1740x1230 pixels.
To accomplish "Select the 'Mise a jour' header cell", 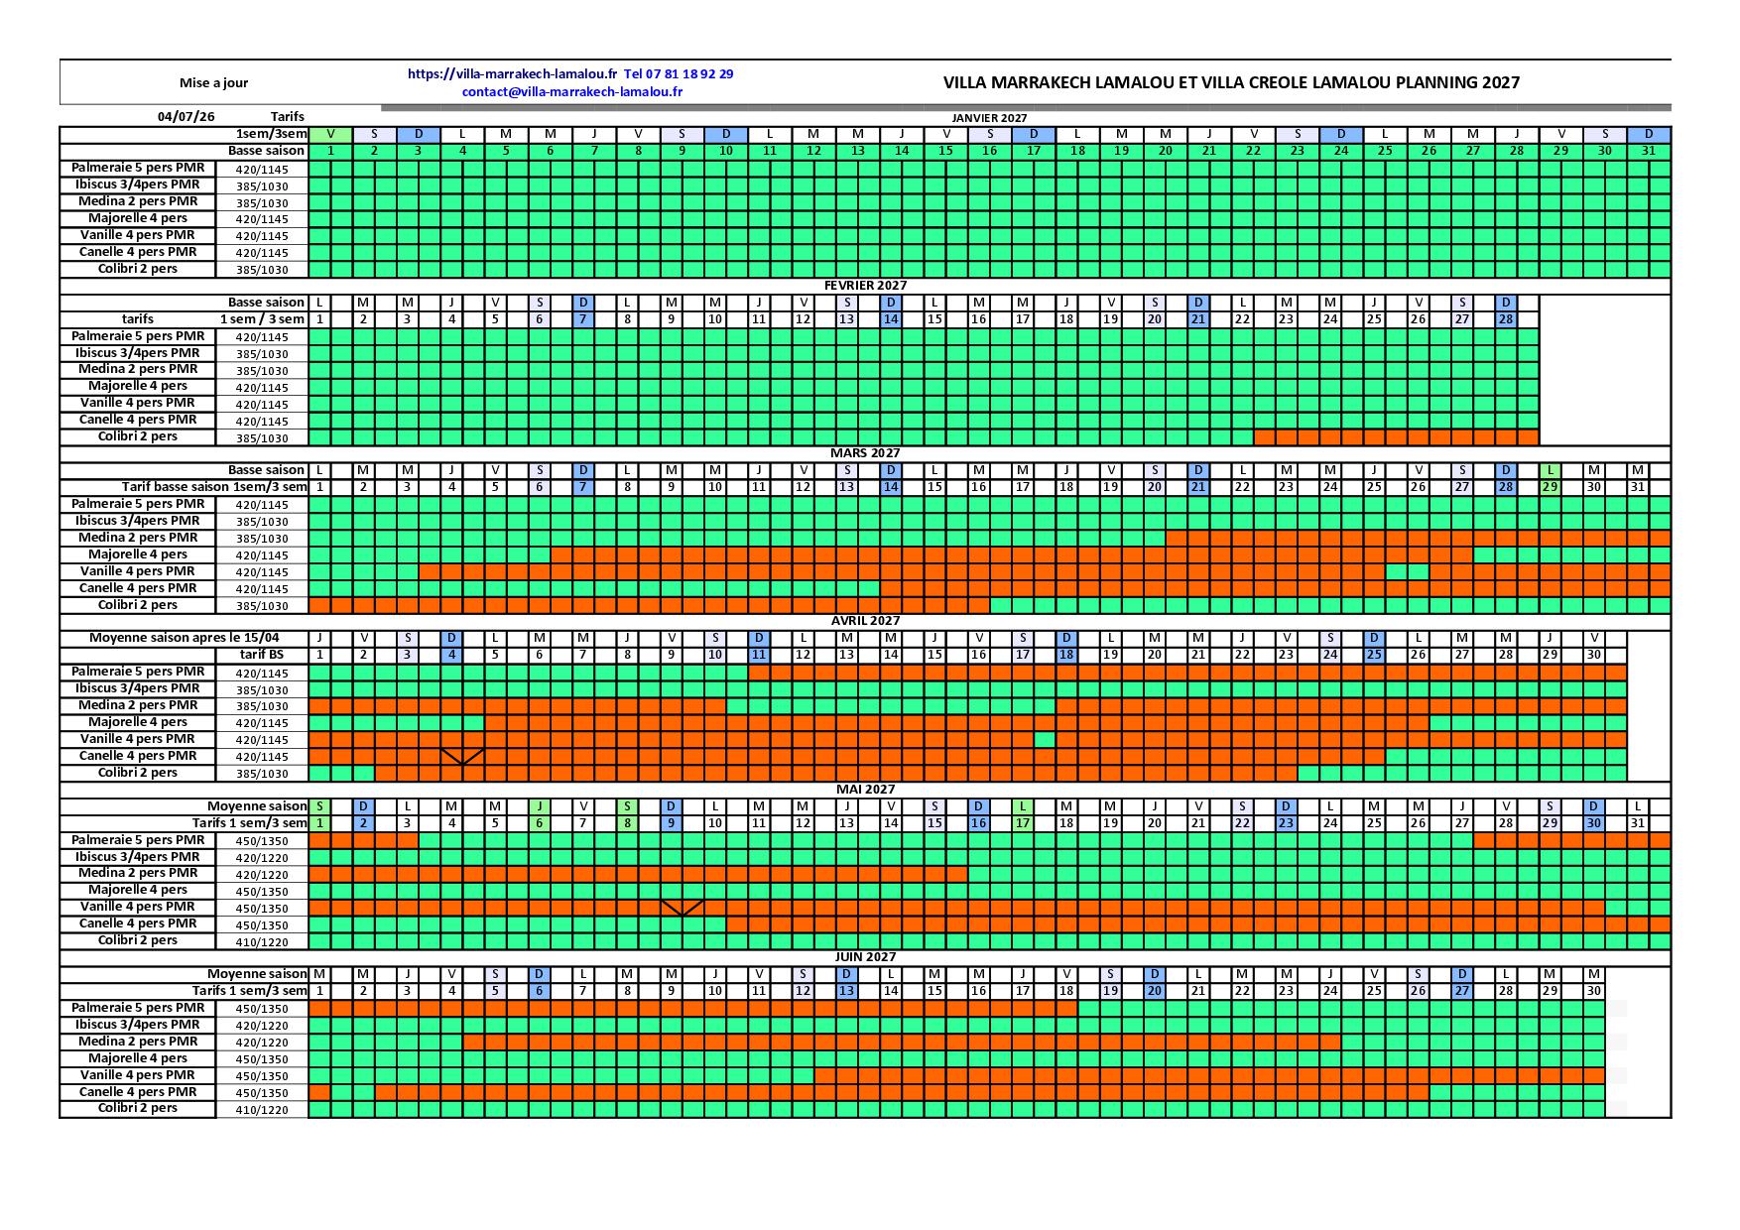I will 214,83.
